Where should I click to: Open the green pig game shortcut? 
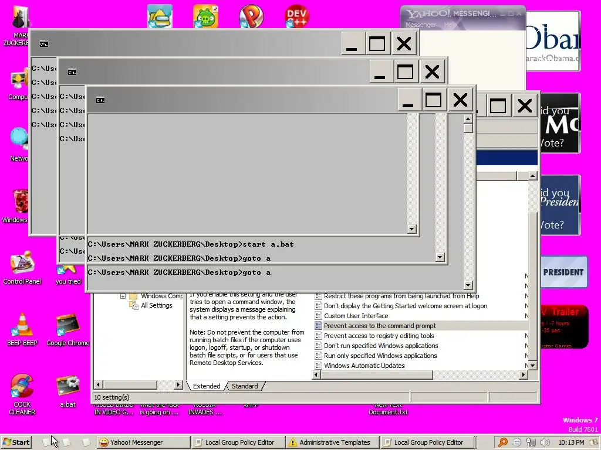205,16
